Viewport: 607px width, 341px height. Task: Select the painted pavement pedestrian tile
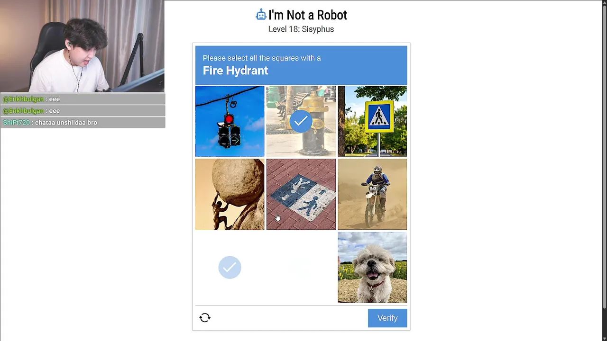pyautogui.click(x=301, y=194)
